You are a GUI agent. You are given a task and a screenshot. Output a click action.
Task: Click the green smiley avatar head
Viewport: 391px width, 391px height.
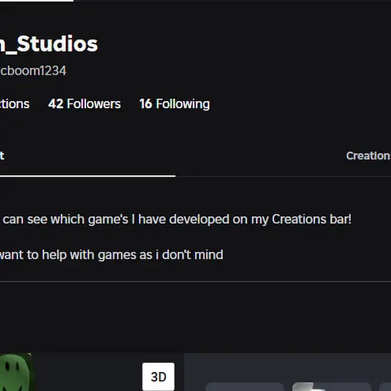[x=15, y=373]
